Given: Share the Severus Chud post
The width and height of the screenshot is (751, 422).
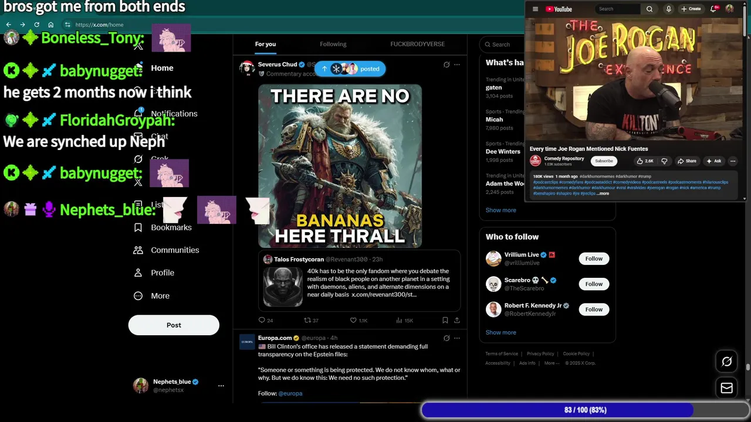Looking at the screenshot, I should click(457, 320).
